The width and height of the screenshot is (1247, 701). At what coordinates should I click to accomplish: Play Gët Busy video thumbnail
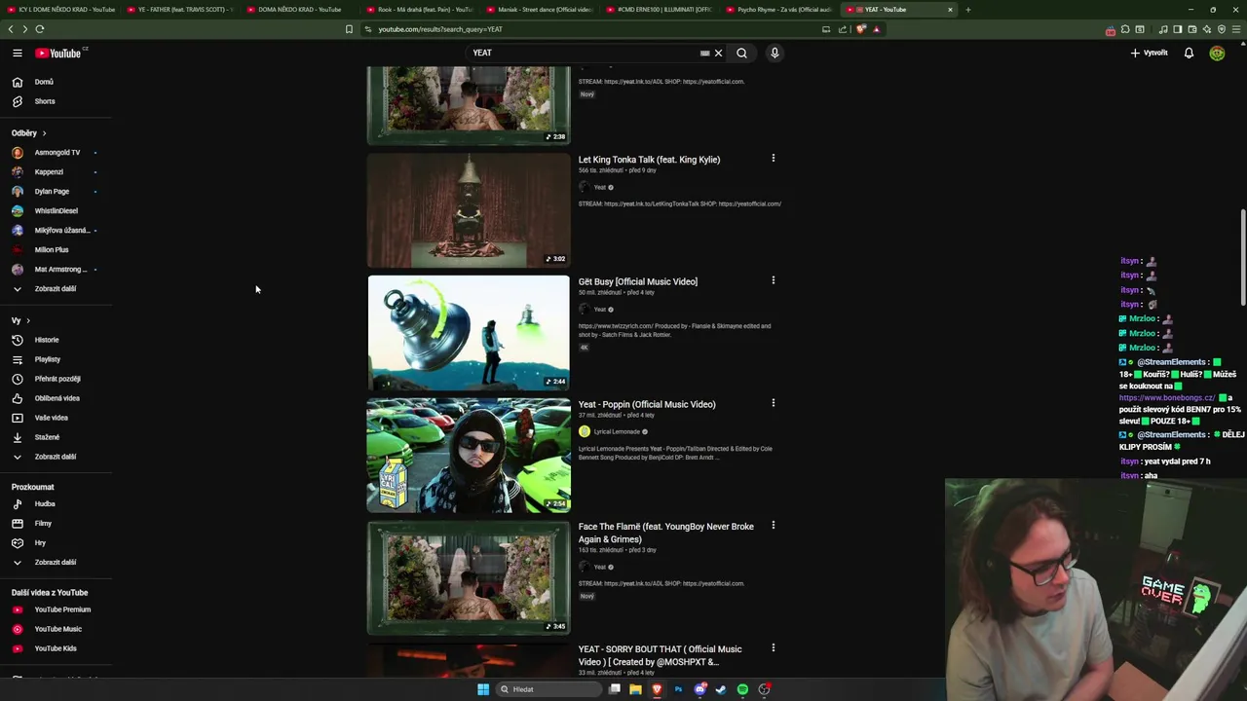coord(469,333)
